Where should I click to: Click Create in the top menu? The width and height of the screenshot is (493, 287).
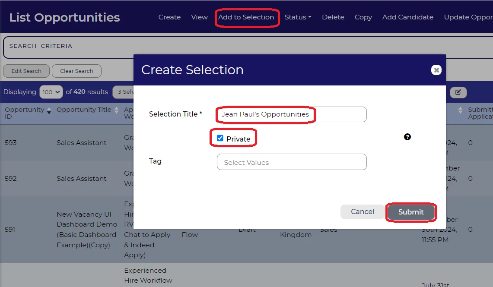169,17
